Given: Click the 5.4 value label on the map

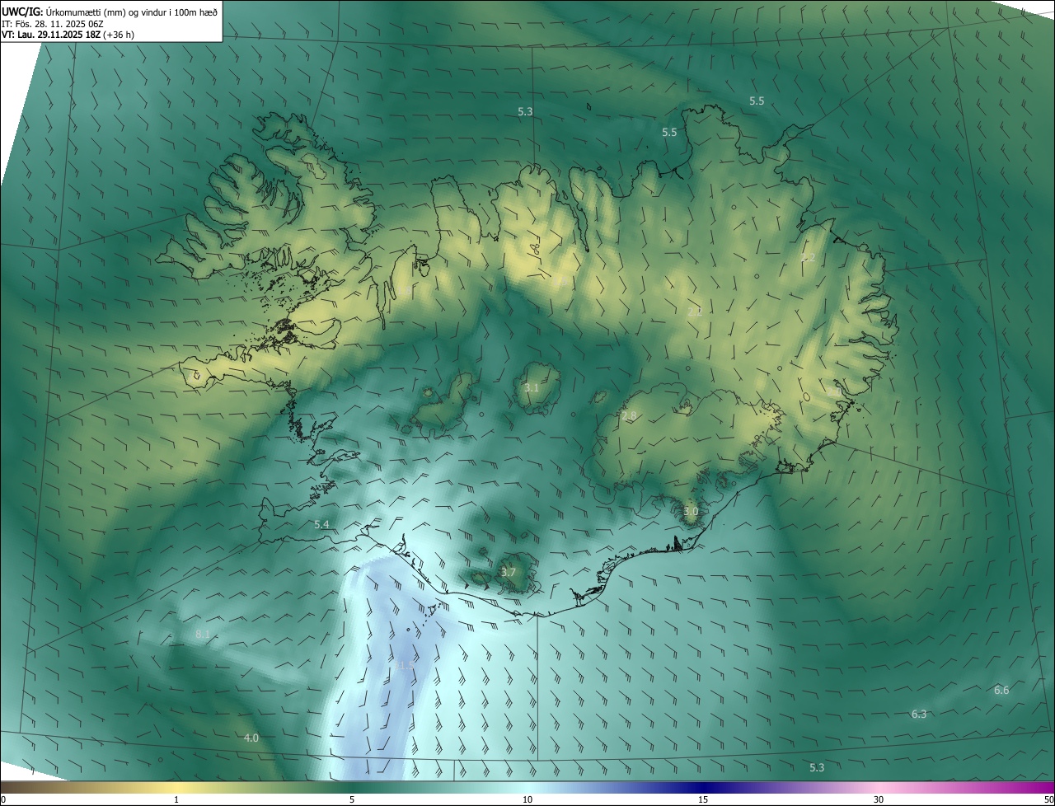Looking at the screenshot, I should tap(321, 524).
